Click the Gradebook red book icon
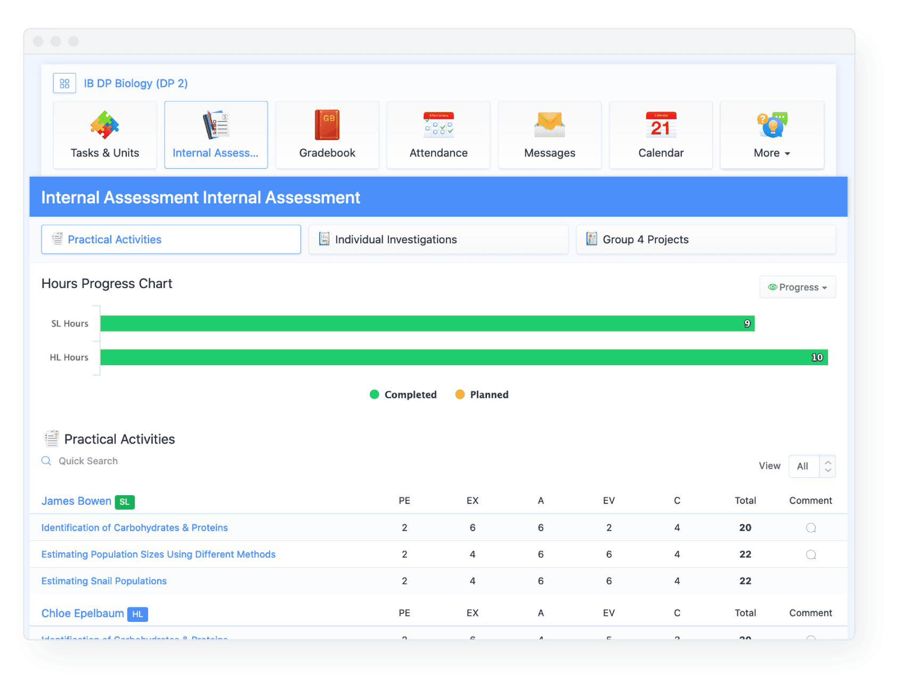 (x=327, y=125)
